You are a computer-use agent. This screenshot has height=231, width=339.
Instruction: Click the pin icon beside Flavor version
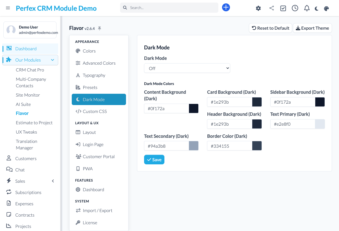click(x=99, y=28)
